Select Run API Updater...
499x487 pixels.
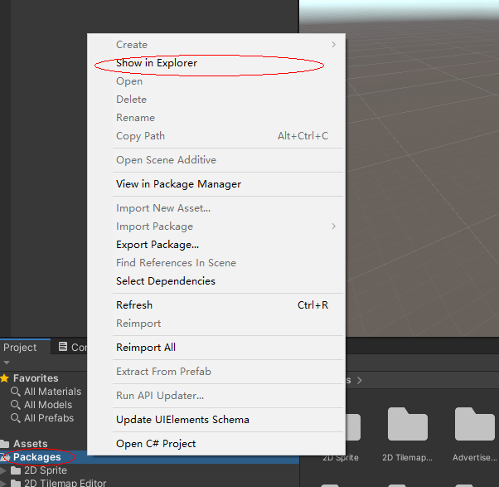pyautogui.click(x=216, y=396)
